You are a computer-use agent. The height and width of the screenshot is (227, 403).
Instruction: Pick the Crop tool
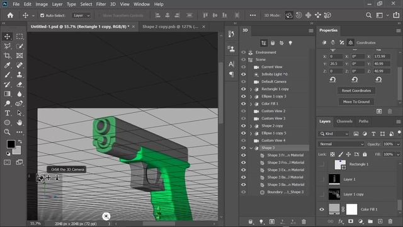[7, 55]
